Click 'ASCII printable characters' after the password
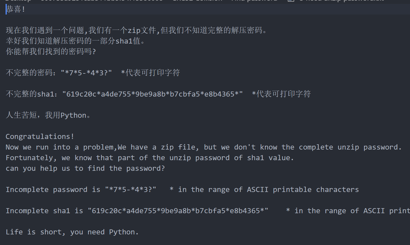This screenshot has width=410, height=245. tap(303, 189)
